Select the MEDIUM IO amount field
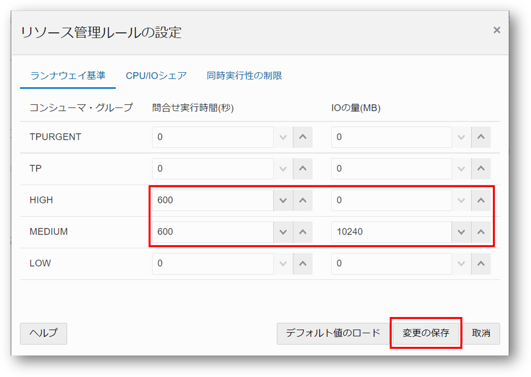The height and width of the screenshot is (377, 531). pos(391,232)
